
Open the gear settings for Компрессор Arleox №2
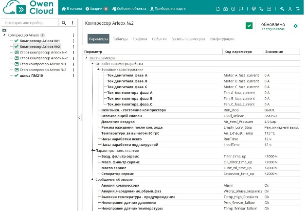coord(295,26)
